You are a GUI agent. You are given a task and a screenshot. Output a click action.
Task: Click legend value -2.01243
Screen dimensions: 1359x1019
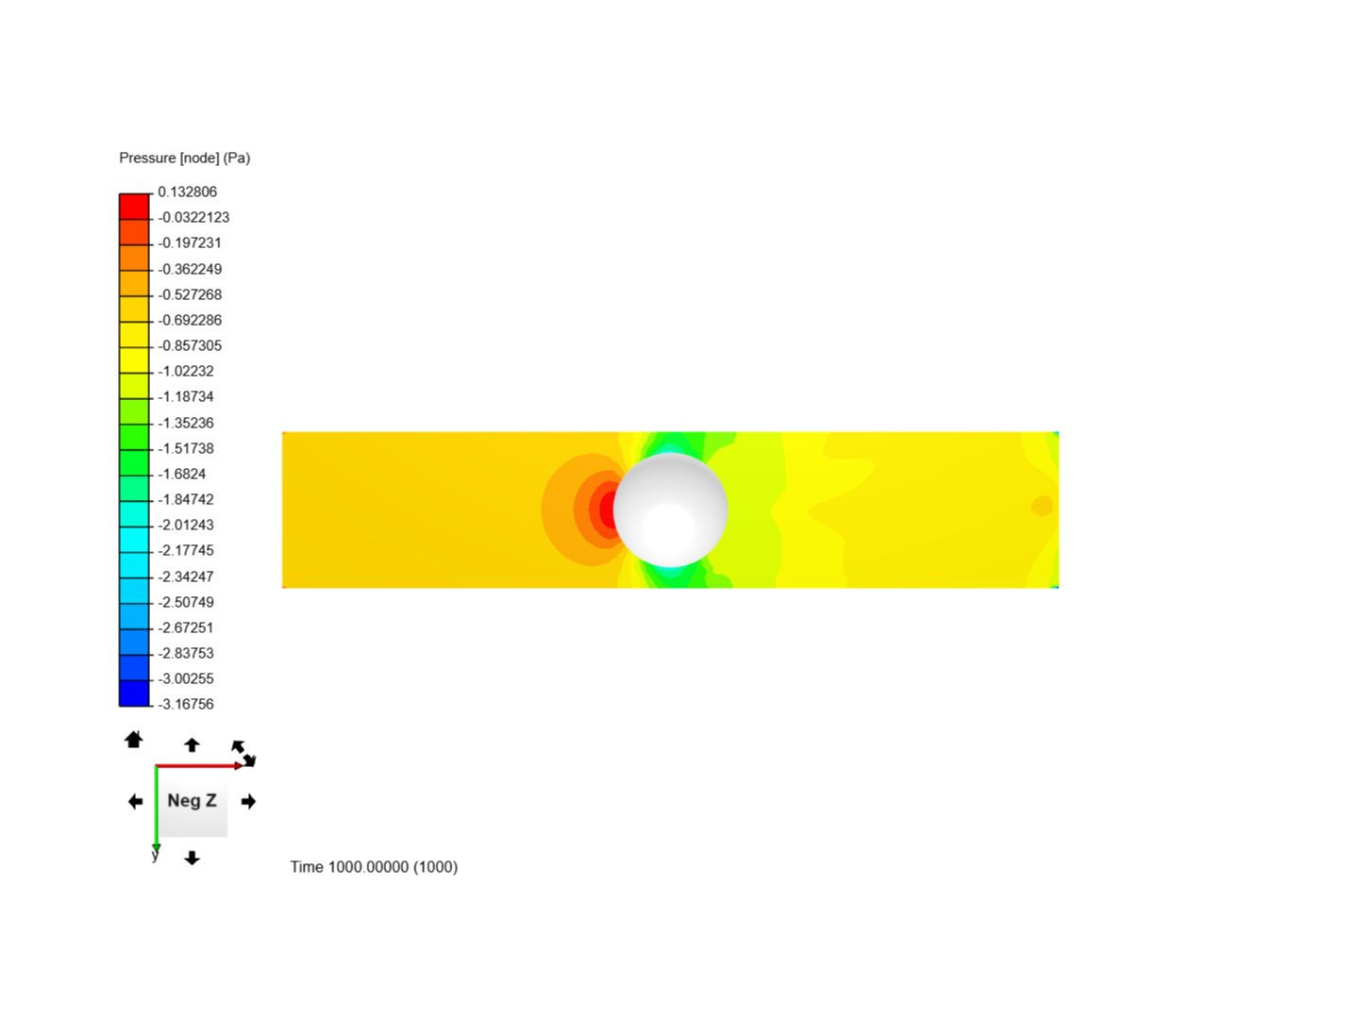coord(186,525)
